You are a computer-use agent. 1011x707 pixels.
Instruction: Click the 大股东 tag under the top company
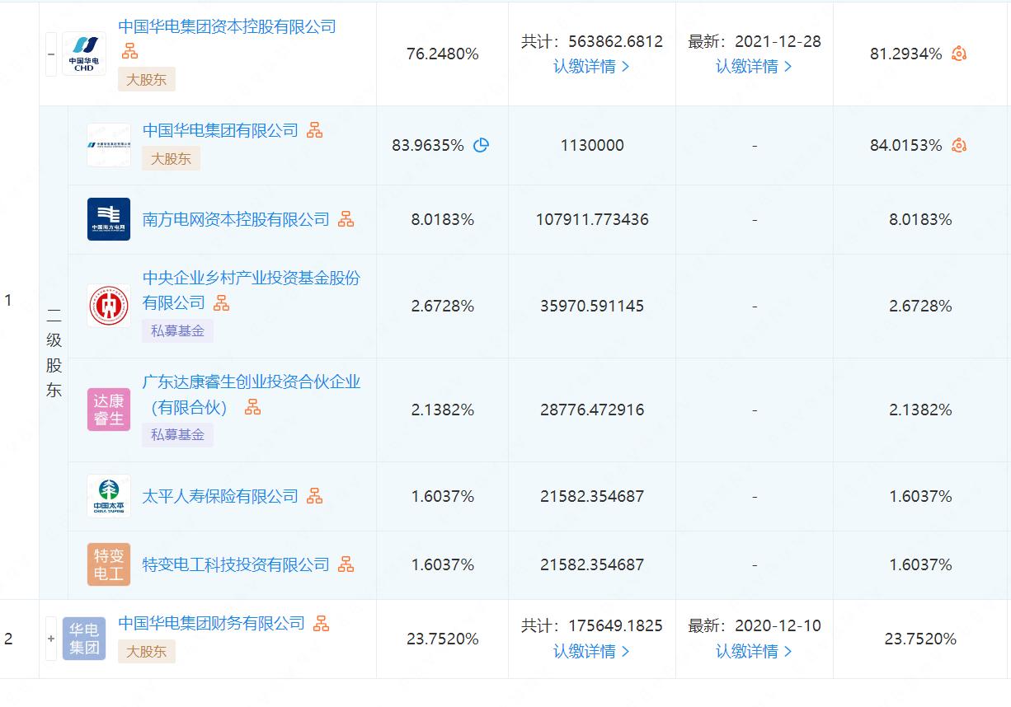pyautogui.click(x=146, y=81)
